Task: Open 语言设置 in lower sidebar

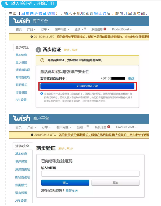Action: pyautogui.click(x=21, y=193)
